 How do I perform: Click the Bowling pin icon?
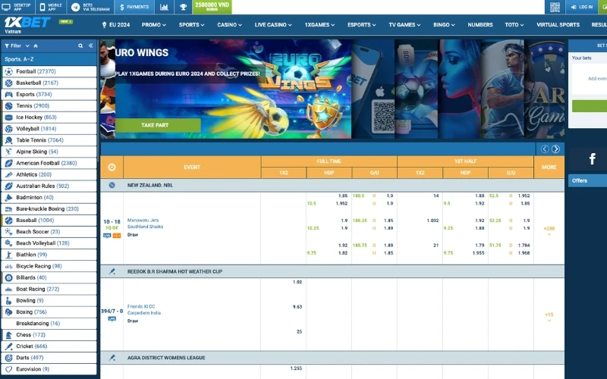tap(8, 300)
